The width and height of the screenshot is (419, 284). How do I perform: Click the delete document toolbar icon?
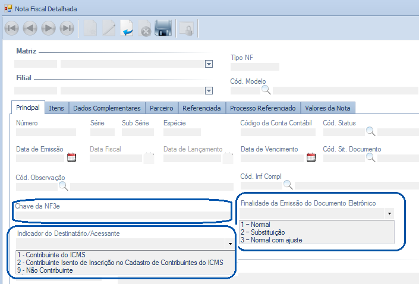click(x=144, y=29)
